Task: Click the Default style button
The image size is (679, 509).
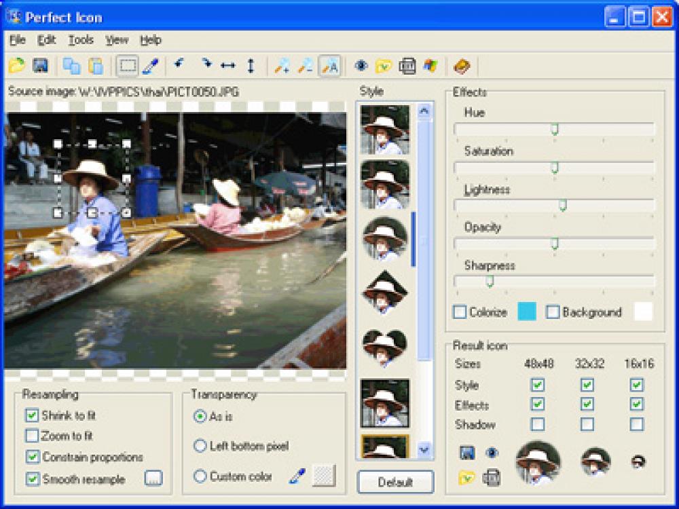Action: [394, 482]
